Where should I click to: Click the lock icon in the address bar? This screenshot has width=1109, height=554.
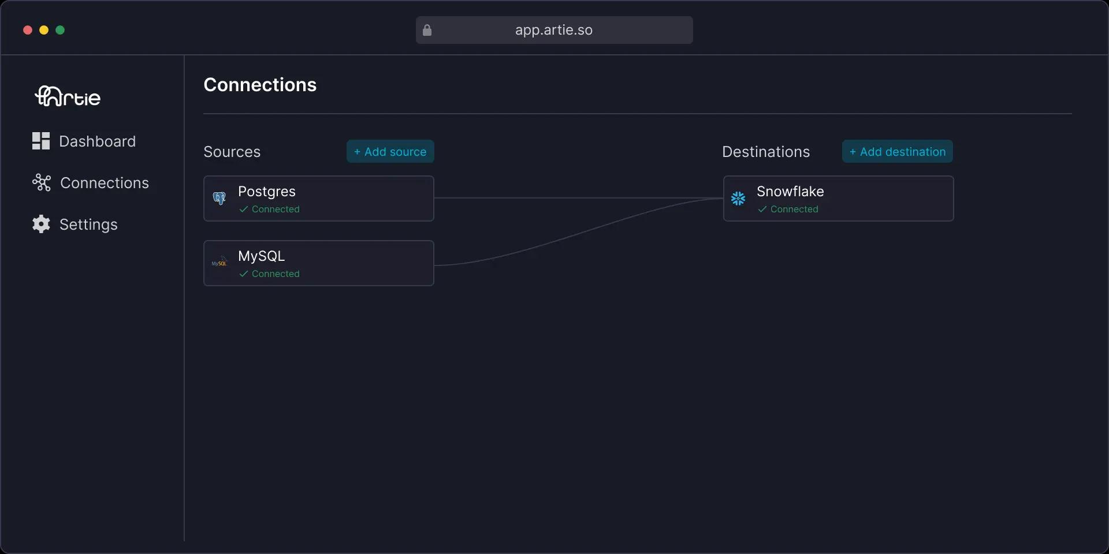click(427, 30)
